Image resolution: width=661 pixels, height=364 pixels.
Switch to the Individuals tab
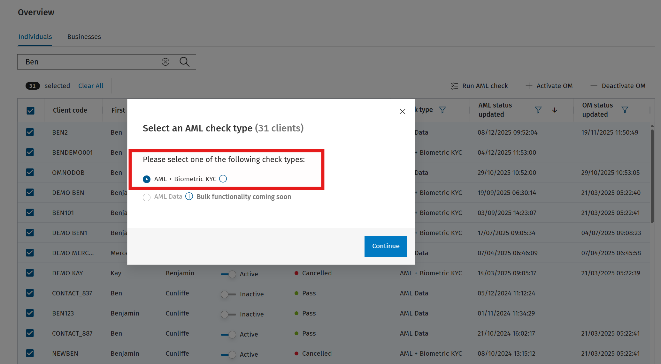coord(35,37)
